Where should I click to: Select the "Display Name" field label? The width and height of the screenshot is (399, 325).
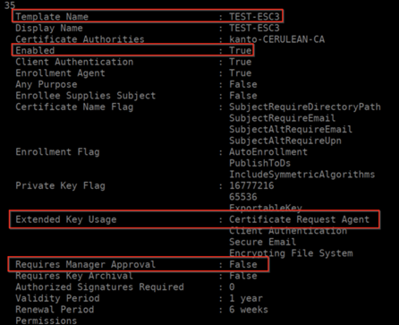[49, 28]
